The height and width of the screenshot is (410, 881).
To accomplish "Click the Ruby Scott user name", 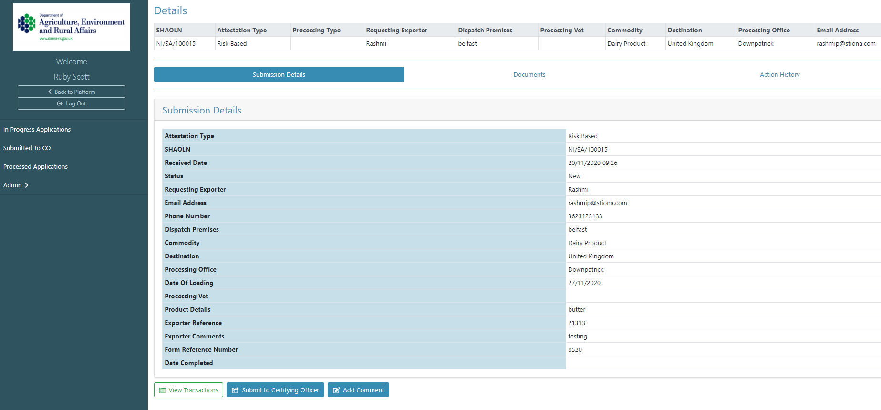I will 72,77.
